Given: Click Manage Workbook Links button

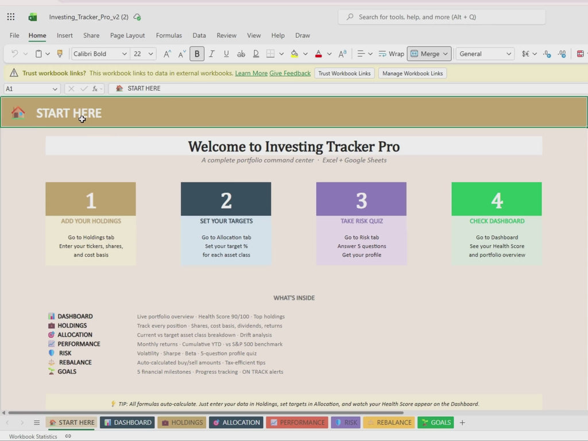Looking at the screenshot, I should (x=412, y=73).
